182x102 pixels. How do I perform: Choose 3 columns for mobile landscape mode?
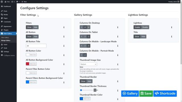click(88, 46)
